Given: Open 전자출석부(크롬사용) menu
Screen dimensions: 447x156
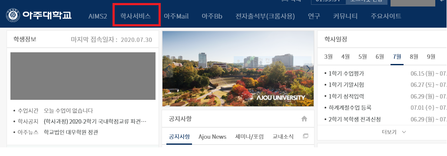Looking at the screenshot, I should 265,16.
